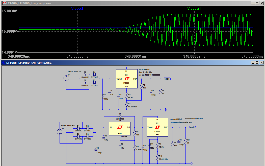The height and width of the screenshot is (166, 265).
Task: Click the semicolon comment line under .tran
Action: 149,75
